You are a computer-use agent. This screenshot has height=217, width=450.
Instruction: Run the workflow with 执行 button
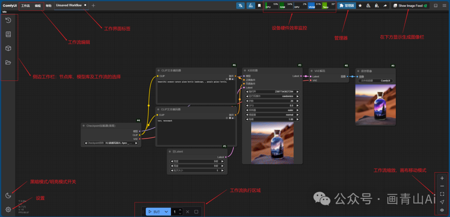153,212
